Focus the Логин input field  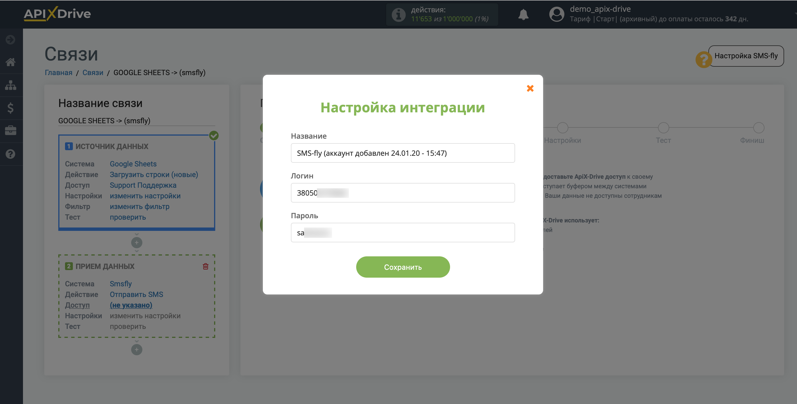[x=403, y=193]
